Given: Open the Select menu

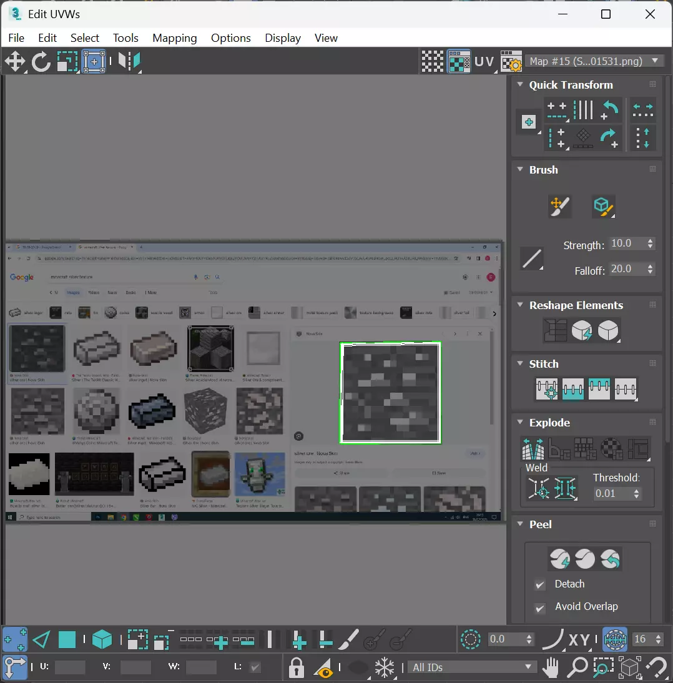Looking at the screenshot, I should pos(84,38).
